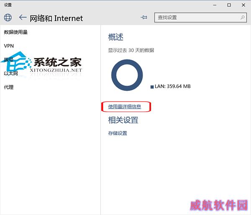
Task: Open the VPN section
Action: click(9, 46)
